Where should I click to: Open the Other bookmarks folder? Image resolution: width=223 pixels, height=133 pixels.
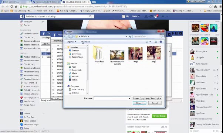pos(213,11)
